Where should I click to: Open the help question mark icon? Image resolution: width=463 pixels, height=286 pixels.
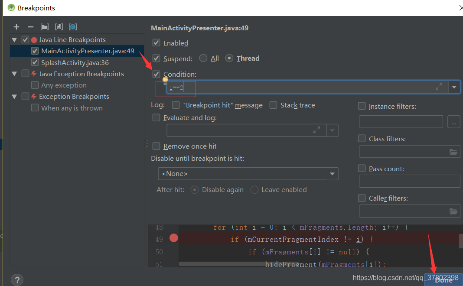coord(16,279)
